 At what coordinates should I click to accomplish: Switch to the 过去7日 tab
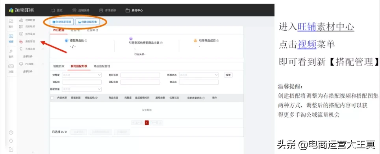75,30
